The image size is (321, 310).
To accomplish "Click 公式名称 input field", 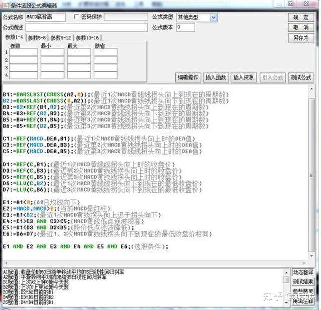I will click(x=46, y=17).
